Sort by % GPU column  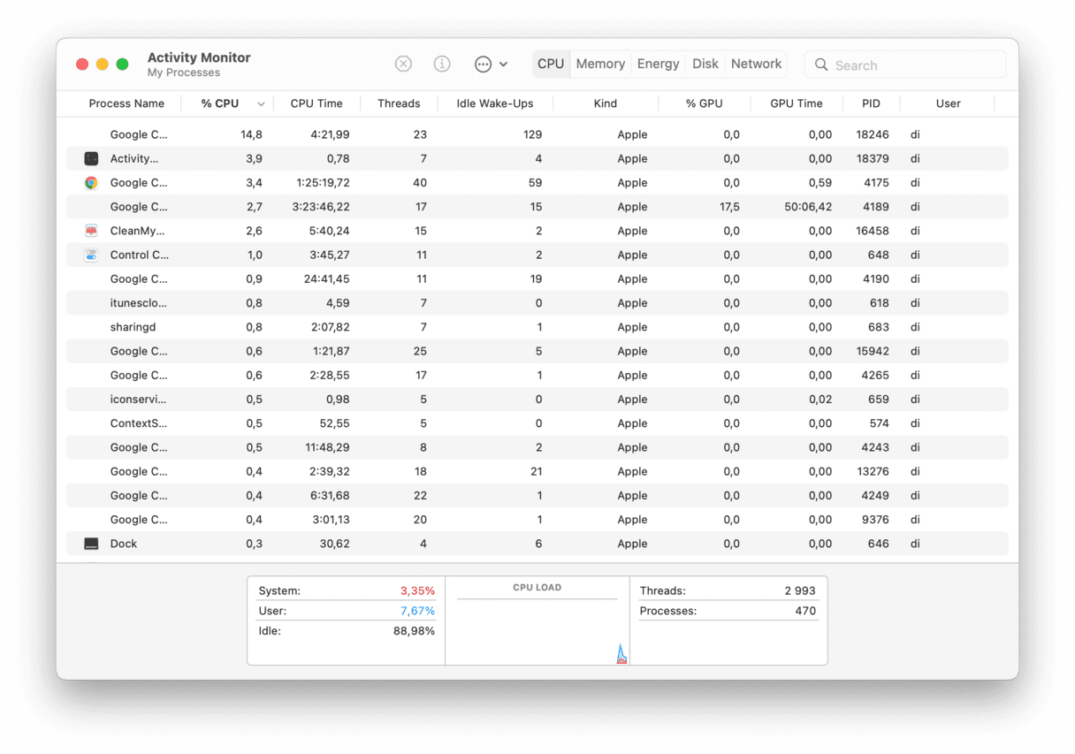click(x=705, y=103)
